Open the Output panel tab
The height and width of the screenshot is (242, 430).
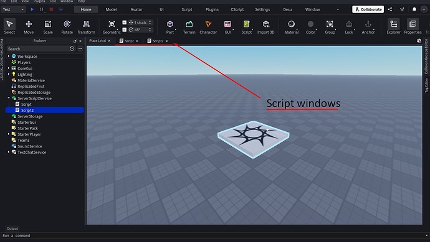point(12,228)
